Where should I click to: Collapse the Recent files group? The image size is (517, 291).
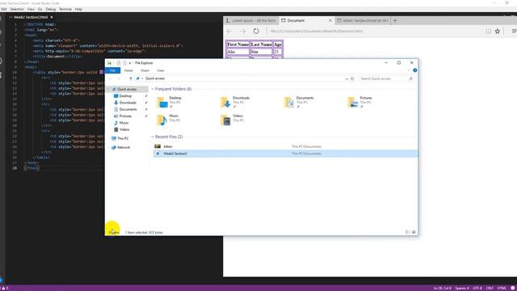pyautogui.click(x=153, y=137)
